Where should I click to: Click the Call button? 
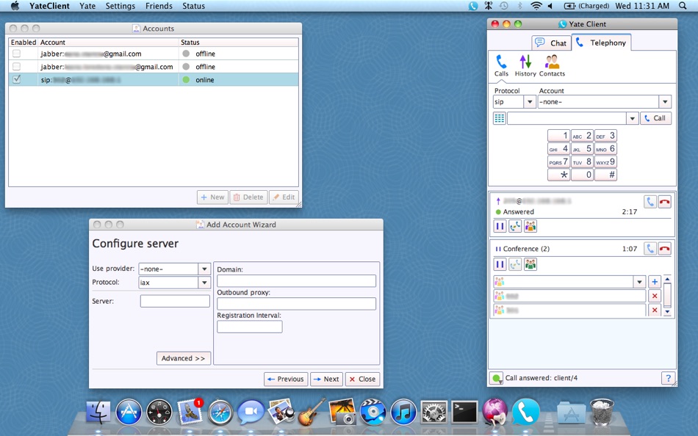tap(655, 118)
